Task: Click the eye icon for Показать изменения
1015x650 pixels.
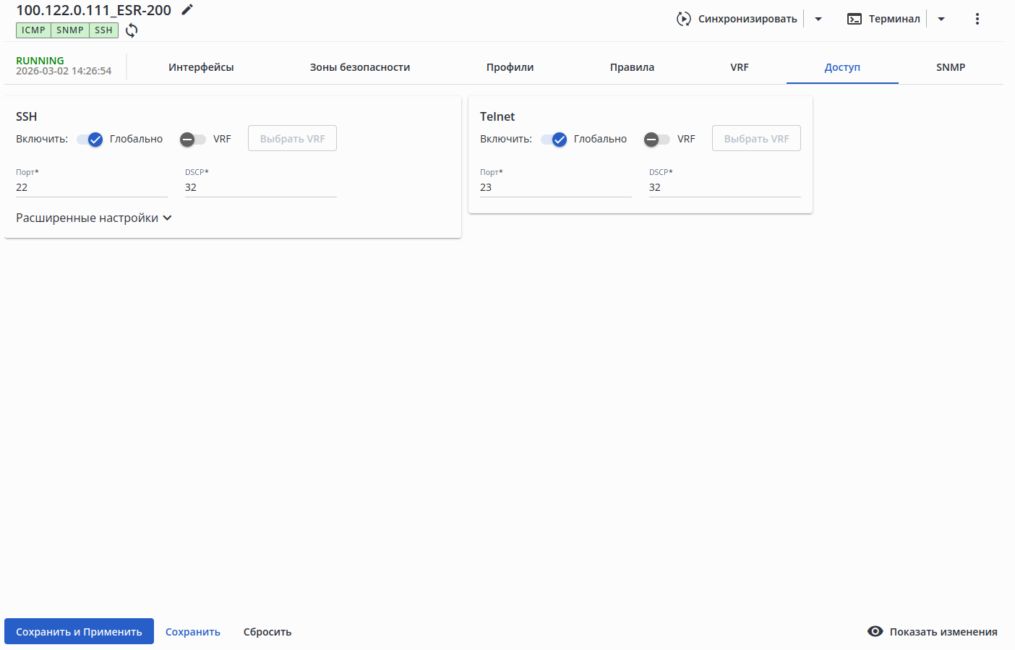Action: (x=875, y=631)
